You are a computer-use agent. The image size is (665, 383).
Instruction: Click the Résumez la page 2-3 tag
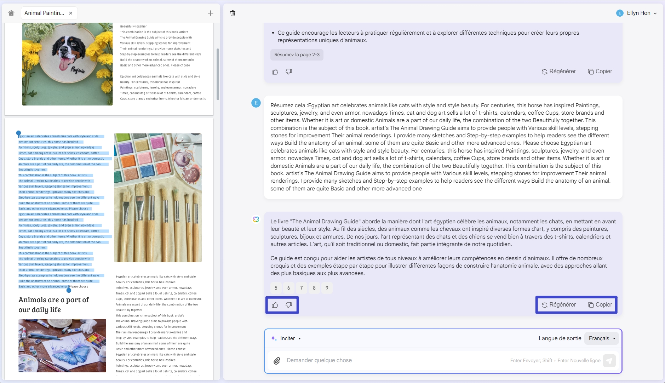point(297,55)
